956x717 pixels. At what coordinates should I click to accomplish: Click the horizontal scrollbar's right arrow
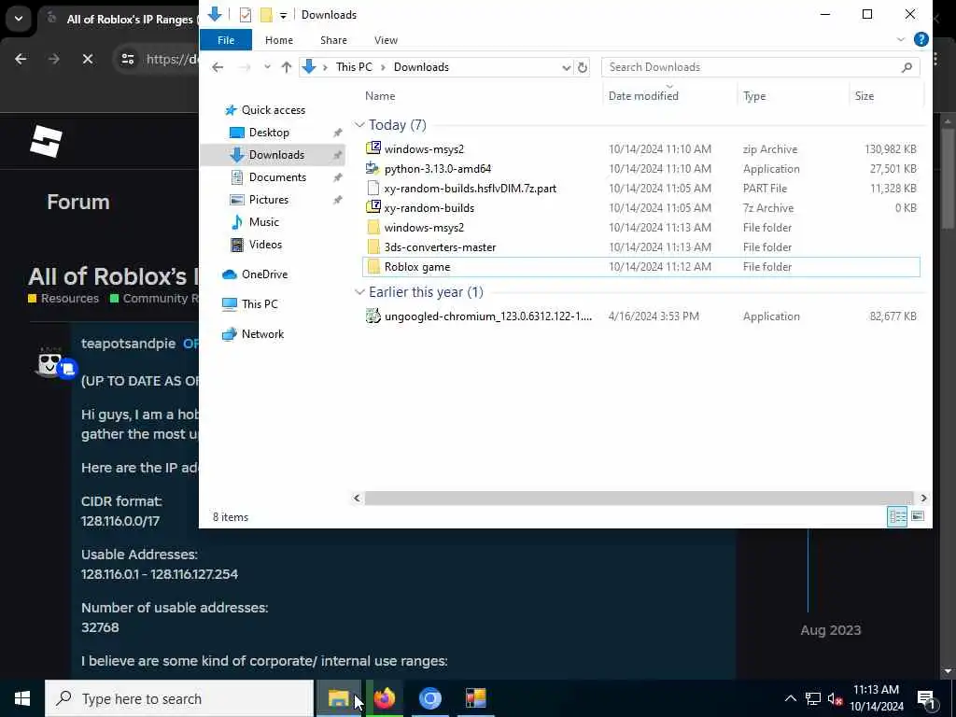coord(923,498)
